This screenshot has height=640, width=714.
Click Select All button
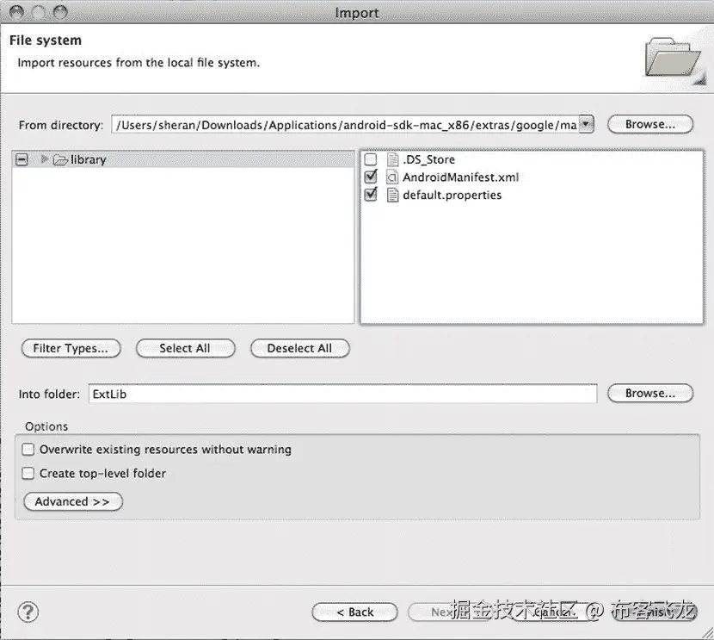click(185, 348)
